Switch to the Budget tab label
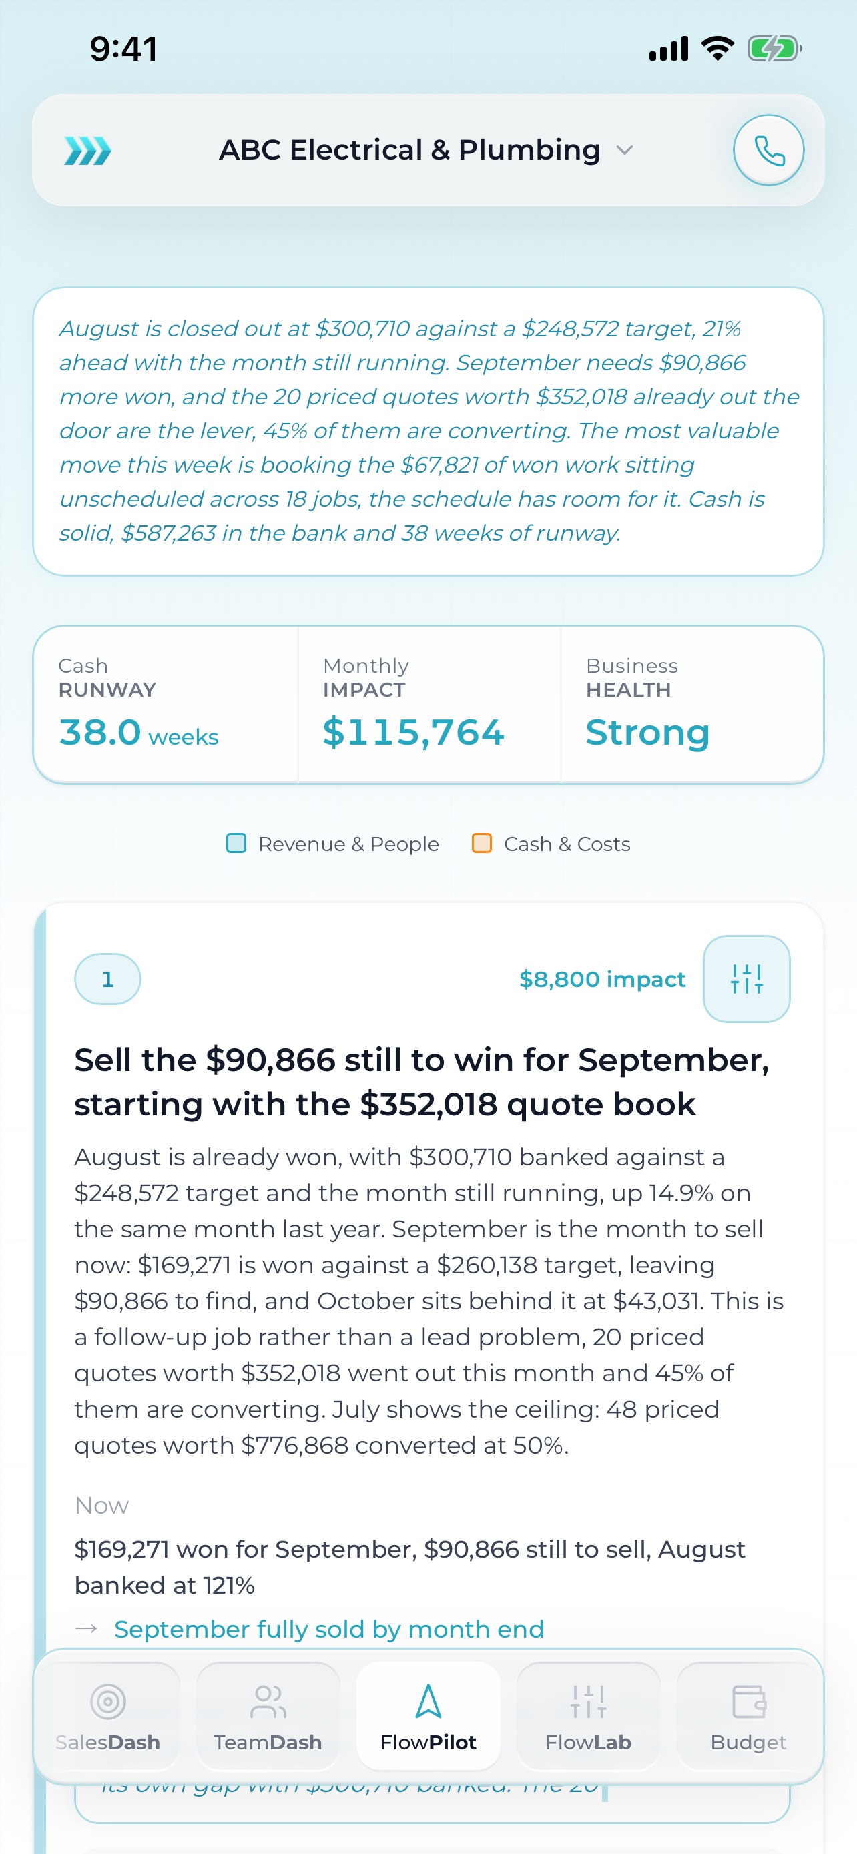This screenshot has width=857, height=1854. point(748,1742)
